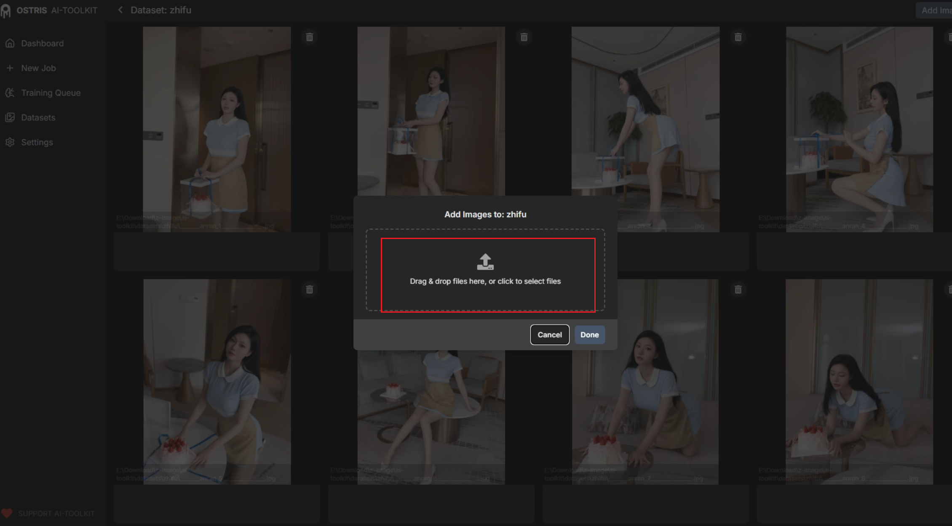Open the Training Queue page

[x=51, y=93]
